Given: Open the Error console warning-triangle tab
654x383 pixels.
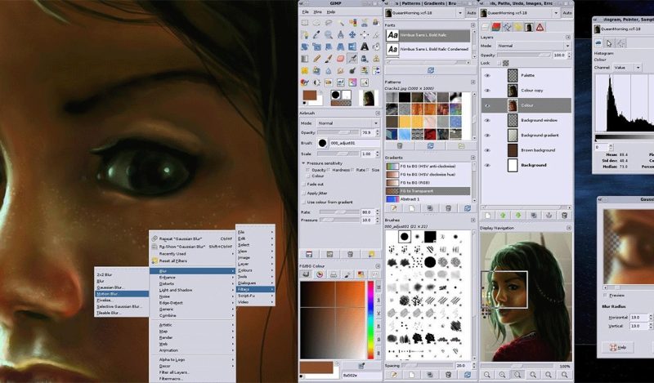Looking at the screenshot, I should [540, 27].
